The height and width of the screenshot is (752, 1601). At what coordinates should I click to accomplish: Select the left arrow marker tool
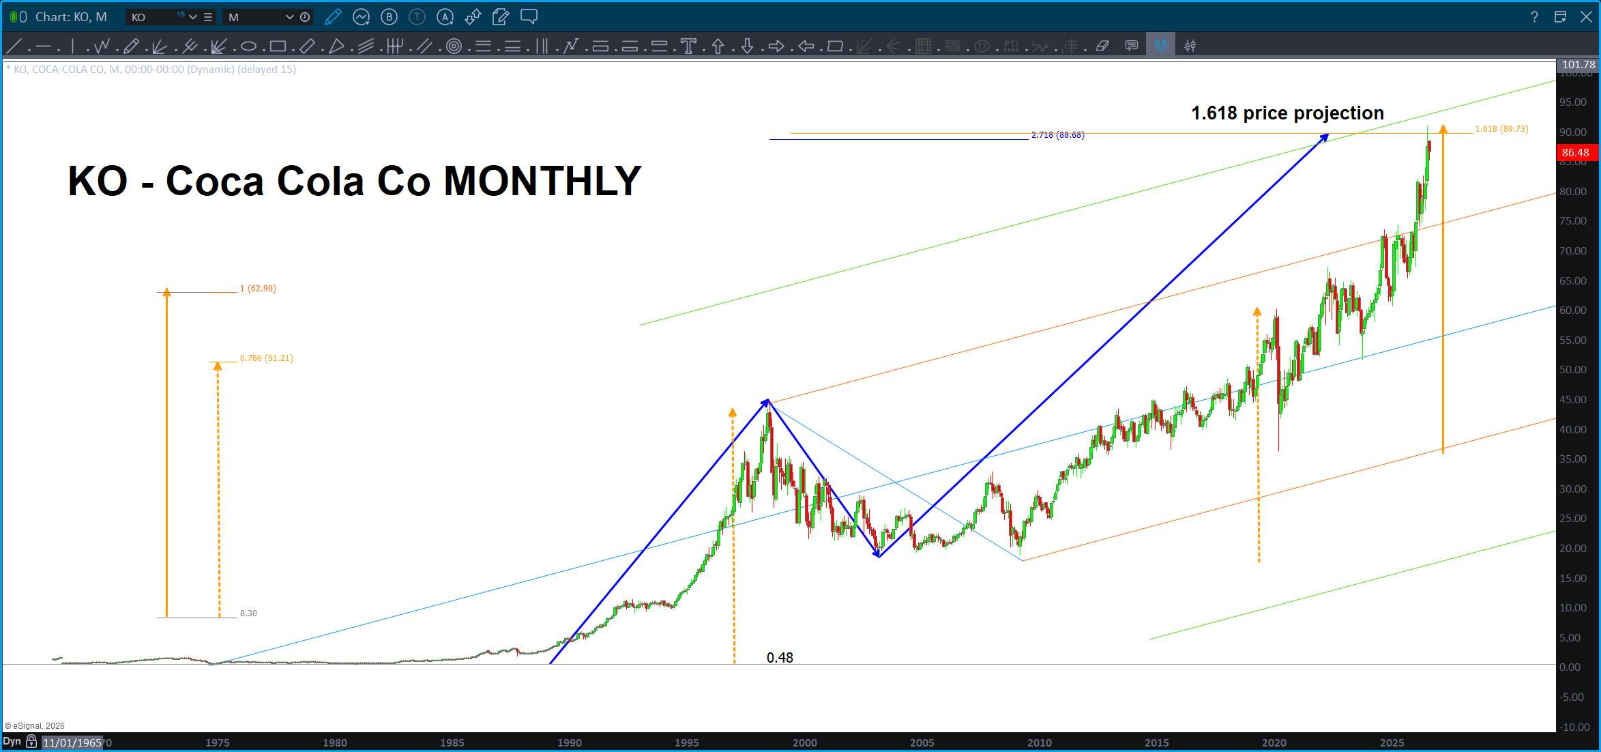806,46
